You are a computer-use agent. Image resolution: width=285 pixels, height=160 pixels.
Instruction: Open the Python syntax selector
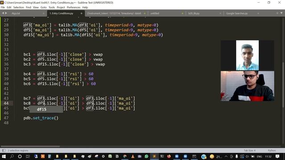[272, 151]
